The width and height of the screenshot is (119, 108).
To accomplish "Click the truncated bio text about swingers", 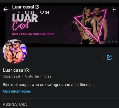I will point(50,85).
